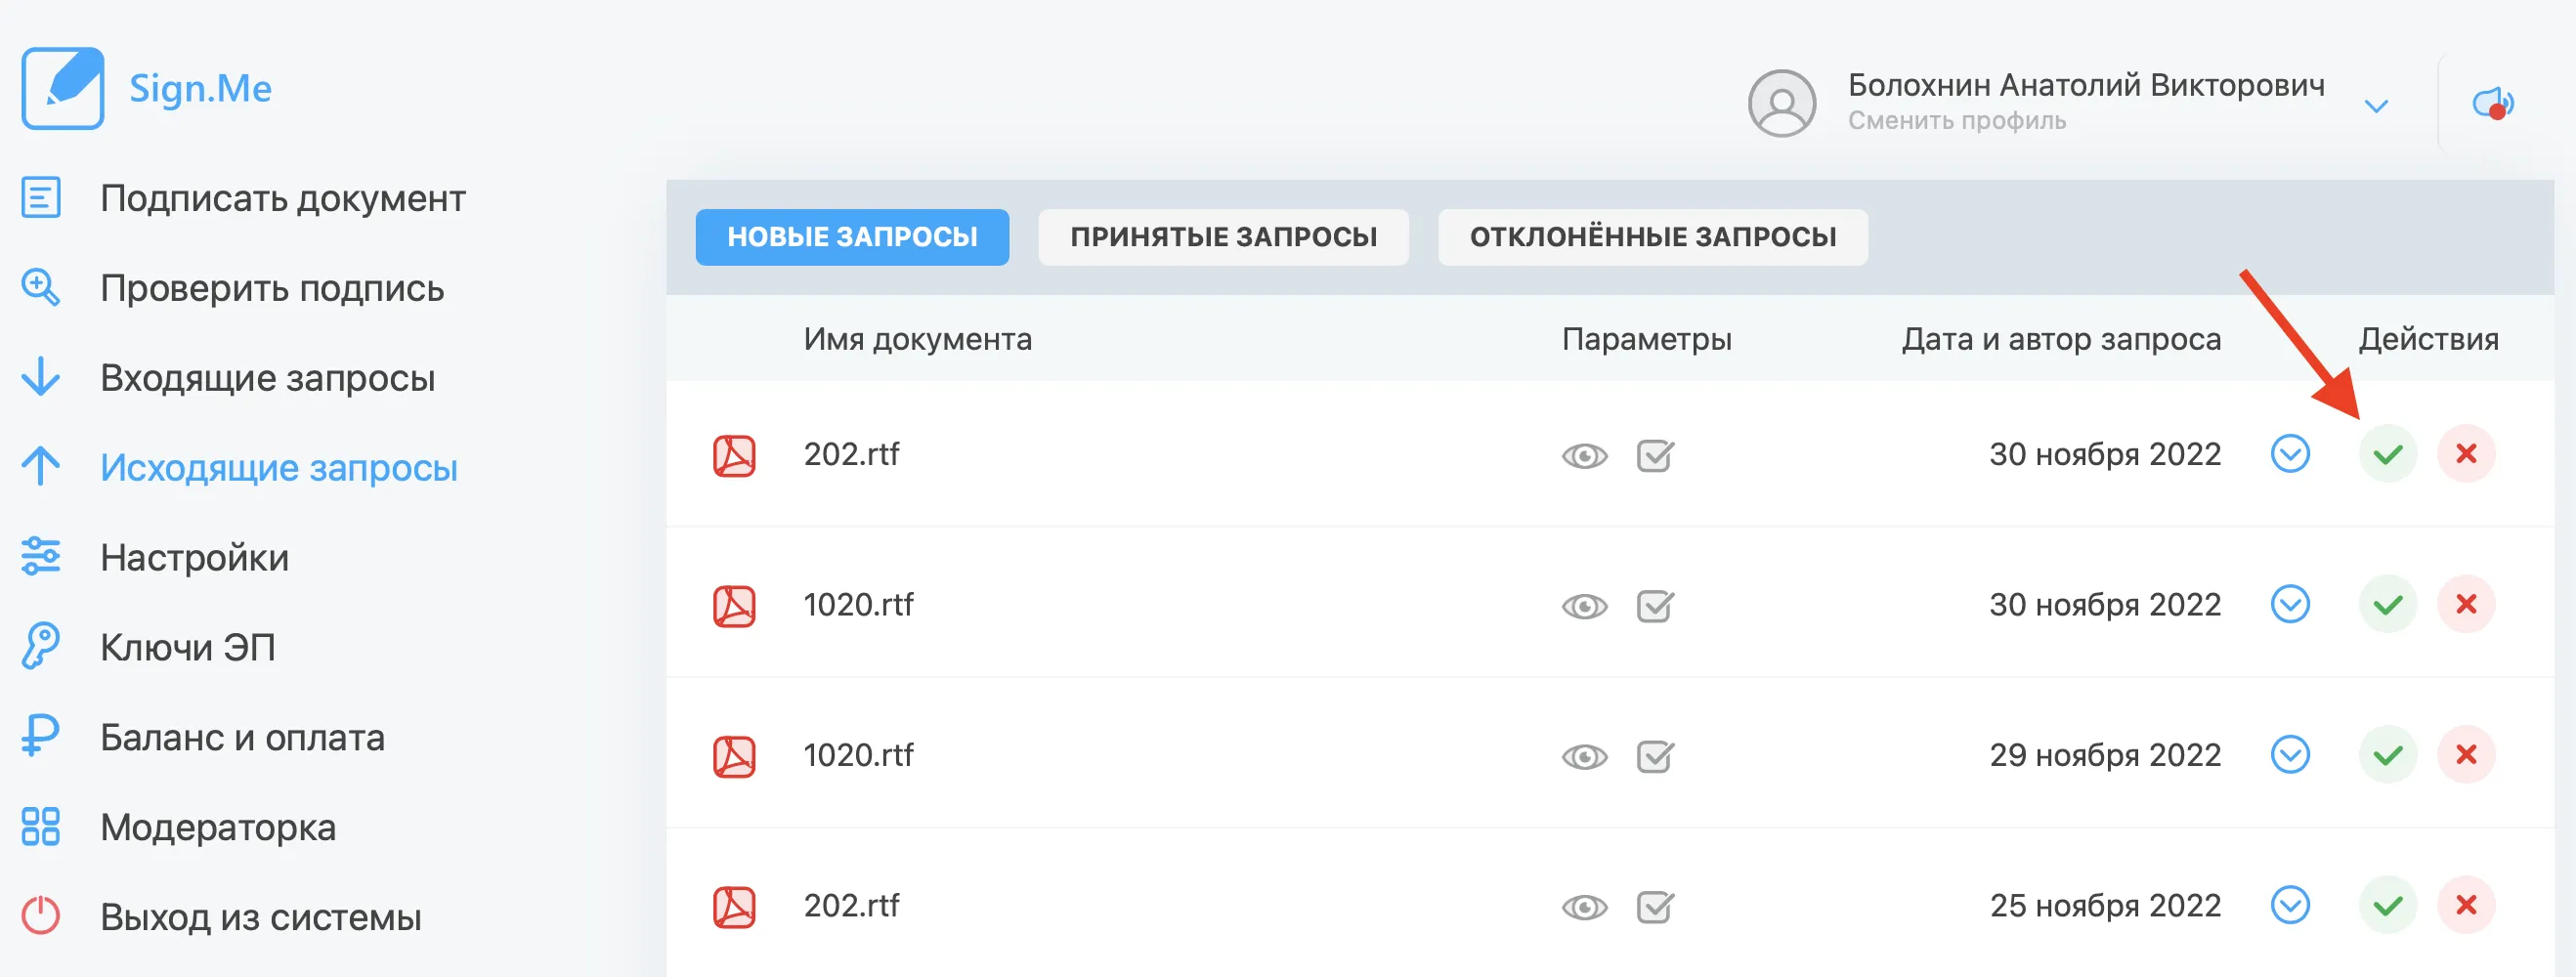Accept the 202.rtf request from 25 ноября
The height and width of the screenshot is (977, 2576).
point(2388,905)
